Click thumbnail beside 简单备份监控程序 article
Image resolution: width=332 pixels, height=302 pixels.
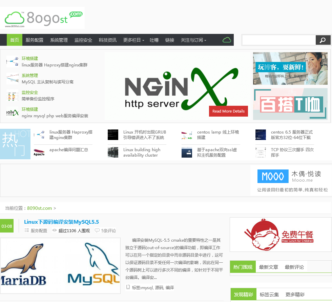13,95
